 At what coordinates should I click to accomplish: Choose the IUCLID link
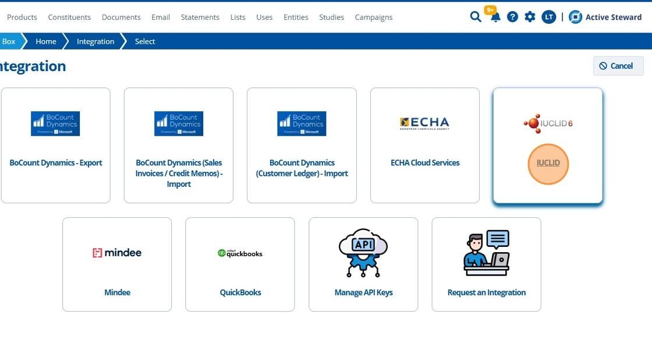tap(548, 162)
